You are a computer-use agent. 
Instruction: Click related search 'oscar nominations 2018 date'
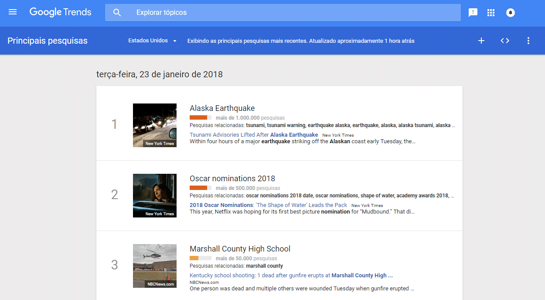pos(279,196)
